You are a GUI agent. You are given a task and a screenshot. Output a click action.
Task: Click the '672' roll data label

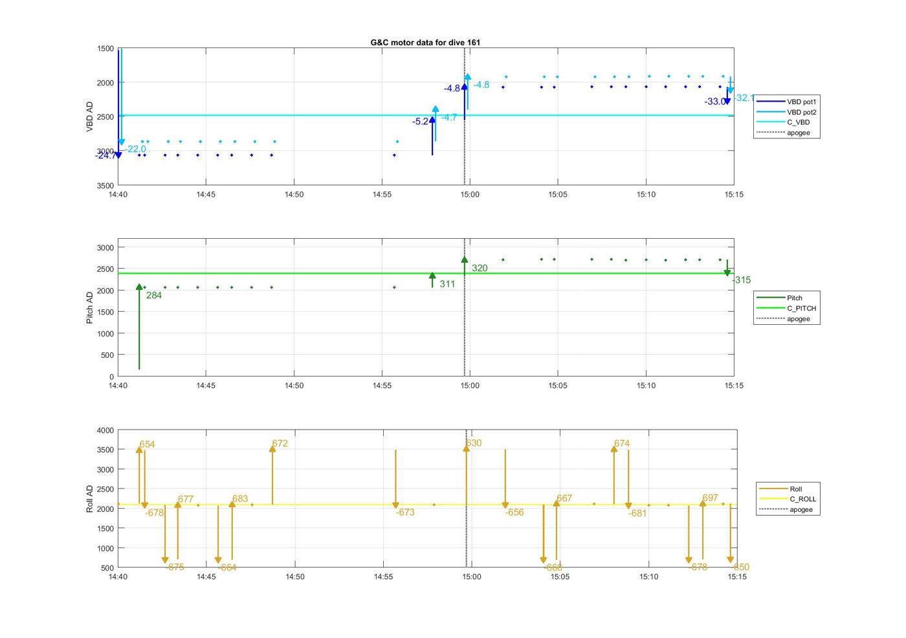point(280,444)
